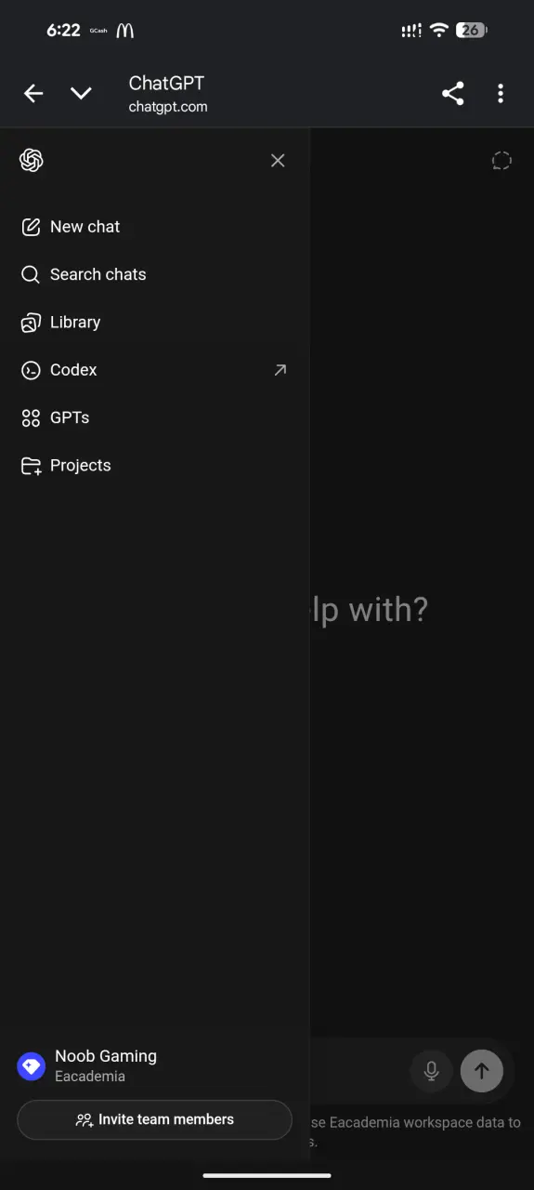Tap the ChatGPT logo icon in sidebar
Screen dimensions: 534x1190
32,161
